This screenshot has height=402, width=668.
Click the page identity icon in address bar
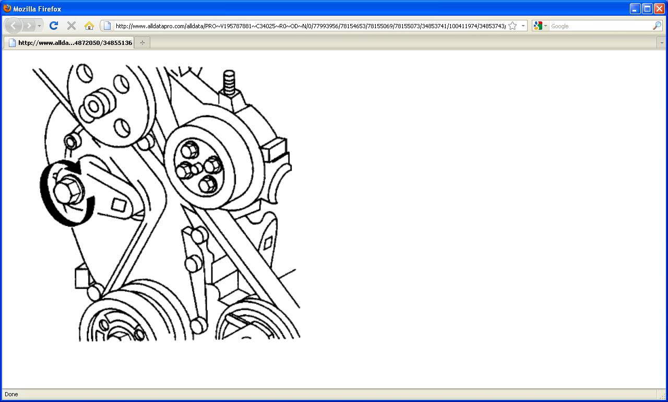[x=107, y=26]
